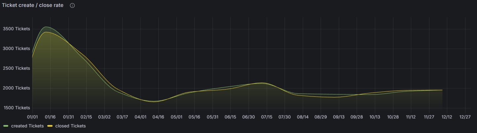This screenshot has width=477, height=133.
Task: Click the curve's low point near 04/16
Action: pyautogui.click(x=155, y=101)
